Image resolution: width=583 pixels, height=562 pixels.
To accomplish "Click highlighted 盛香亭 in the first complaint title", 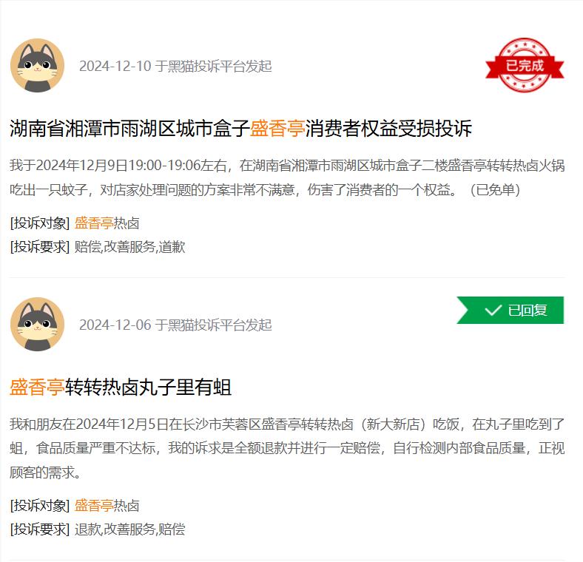I will coord(277,128).
